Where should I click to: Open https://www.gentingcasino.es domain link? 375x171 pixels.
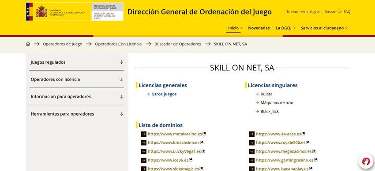coord(285,160)
